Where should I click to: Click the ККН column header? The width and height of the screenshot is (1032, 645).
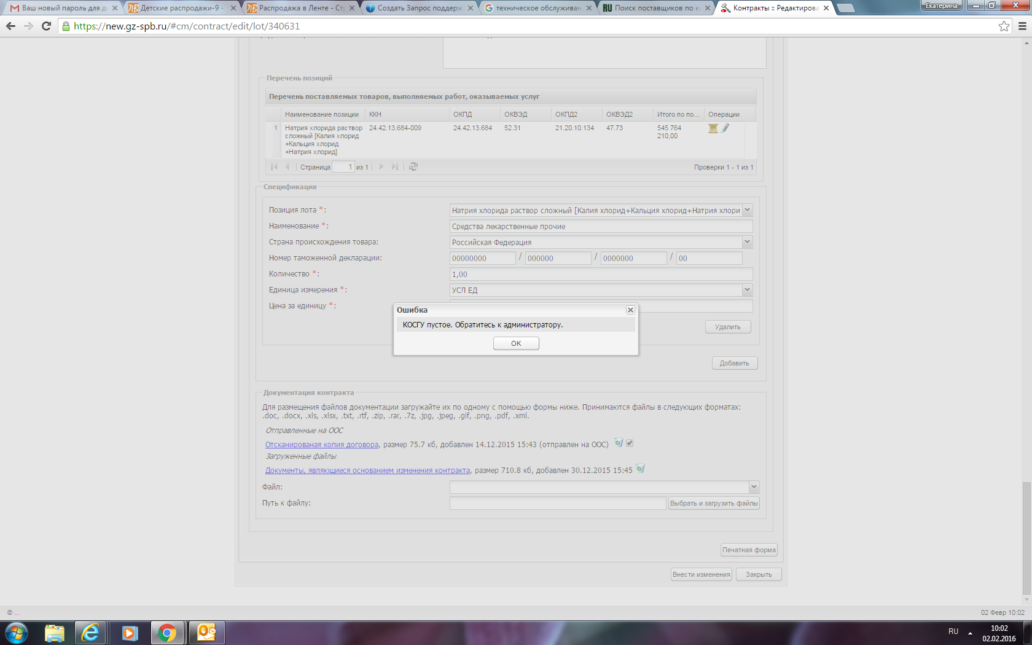pyautogui.click(x=407, y=114)
